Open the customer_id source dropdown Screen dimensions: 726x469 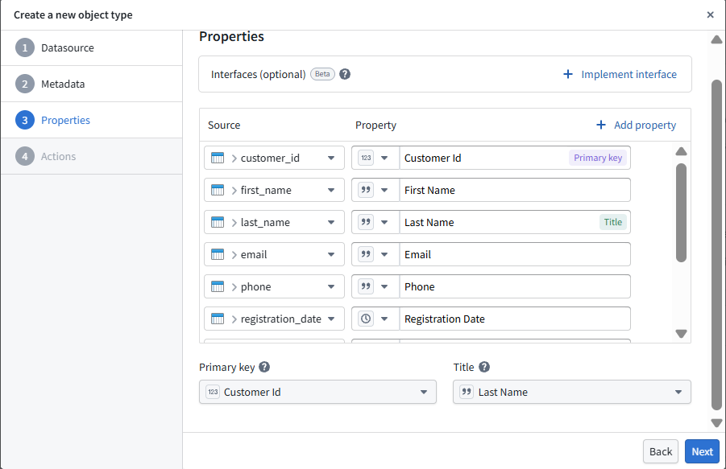(x=330, y=158)
